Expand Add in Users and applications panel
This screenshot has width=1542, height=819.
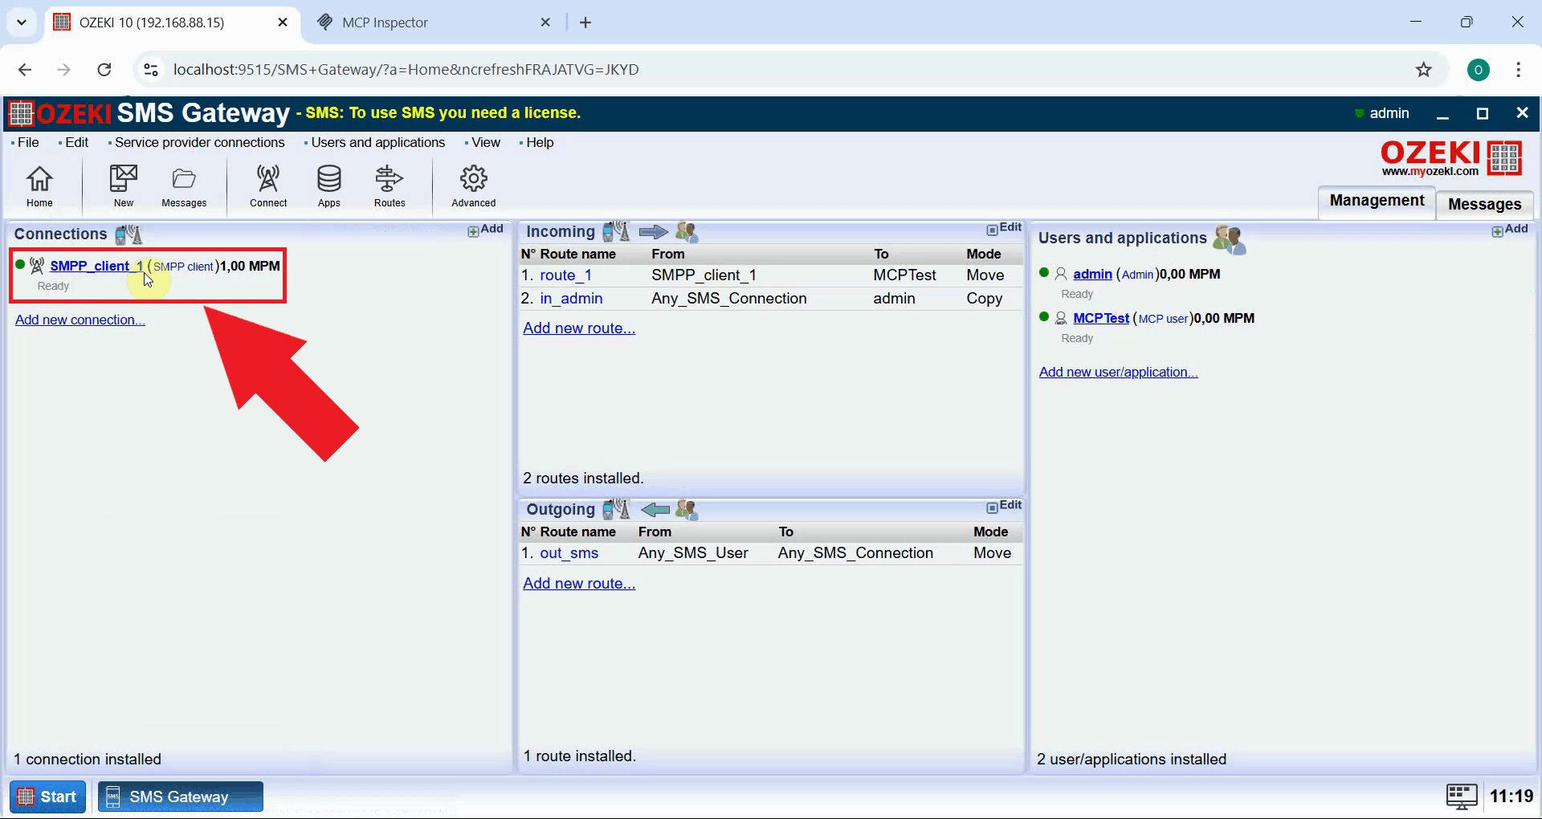(1511, 230)
